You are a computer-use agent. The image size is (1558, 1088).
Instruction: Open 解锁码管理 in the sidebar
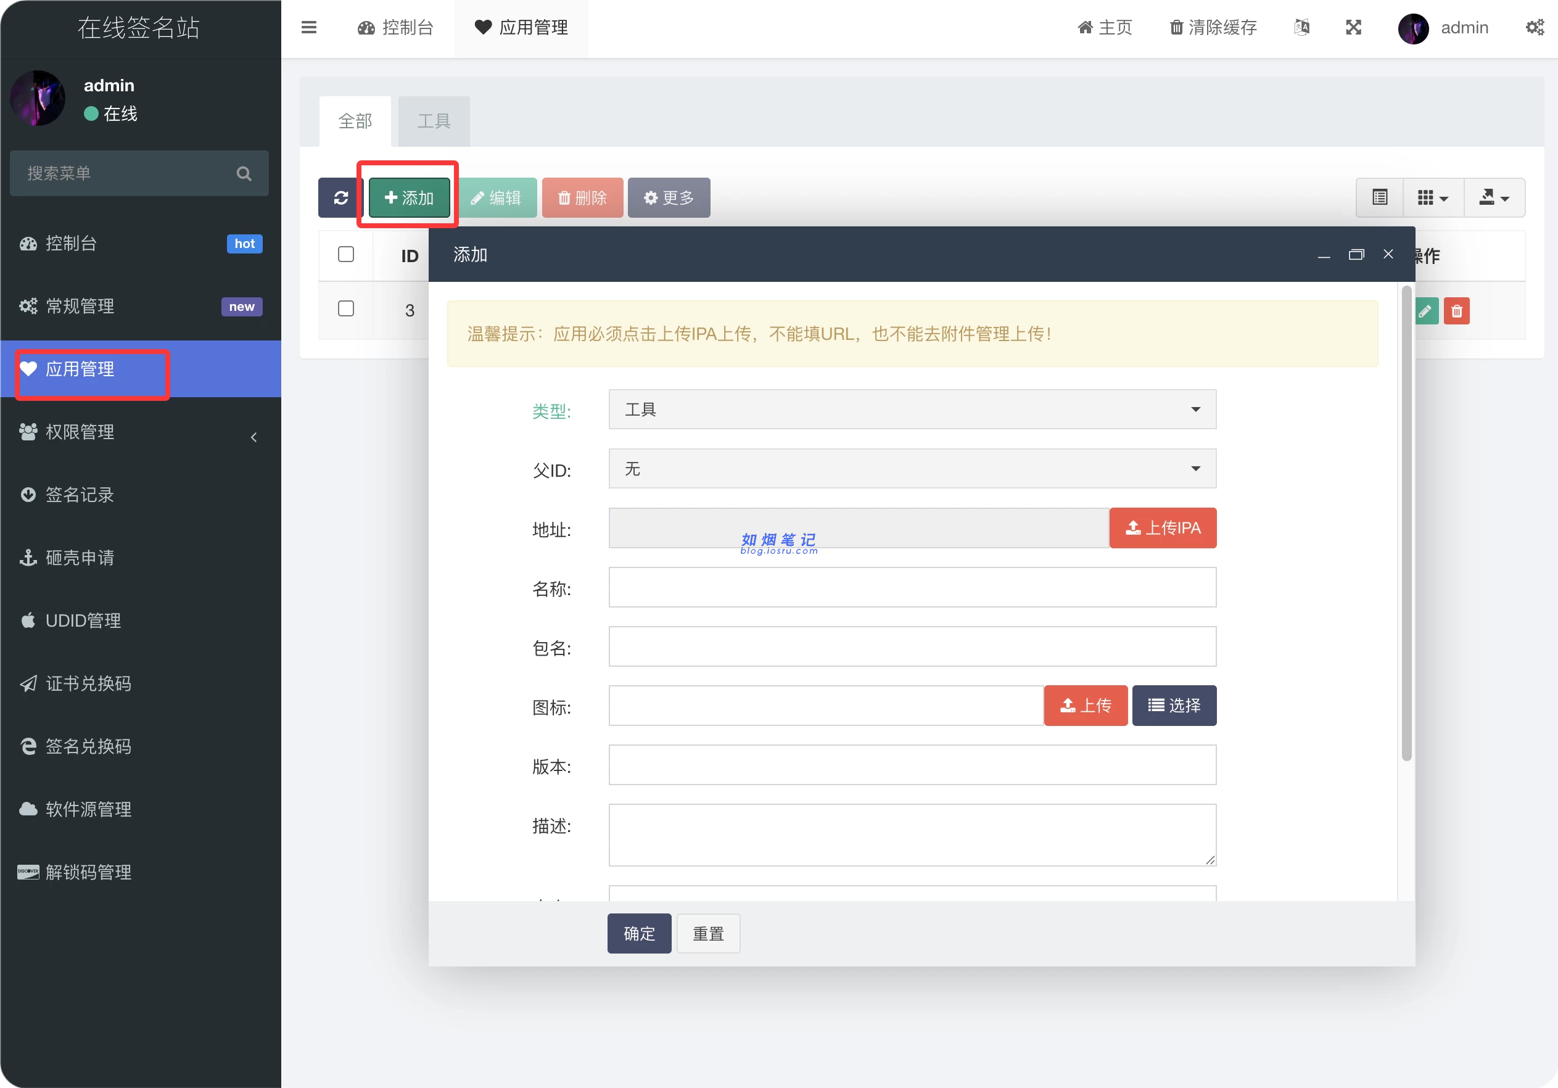pos(141,872)
